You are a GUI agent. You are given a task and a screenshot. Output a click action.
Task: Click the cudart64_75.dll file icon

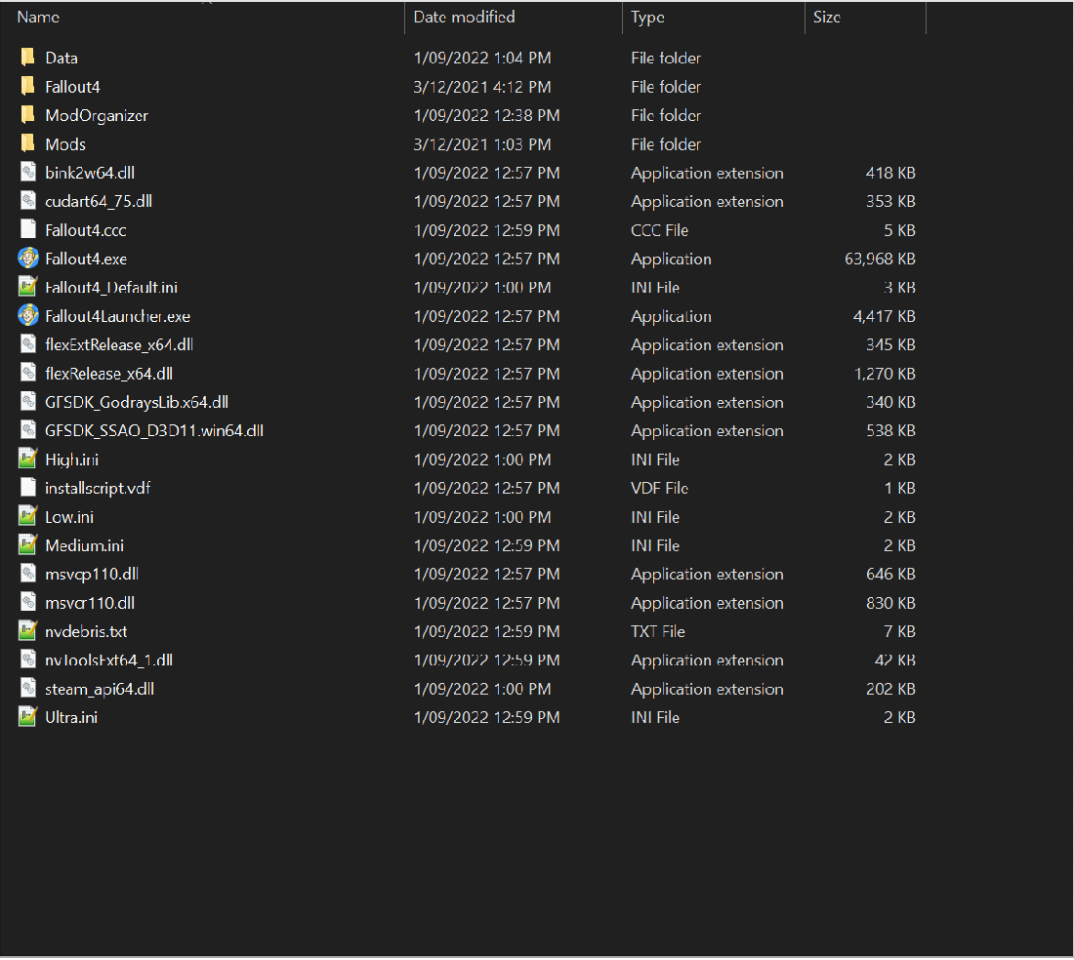pos(27,201)
